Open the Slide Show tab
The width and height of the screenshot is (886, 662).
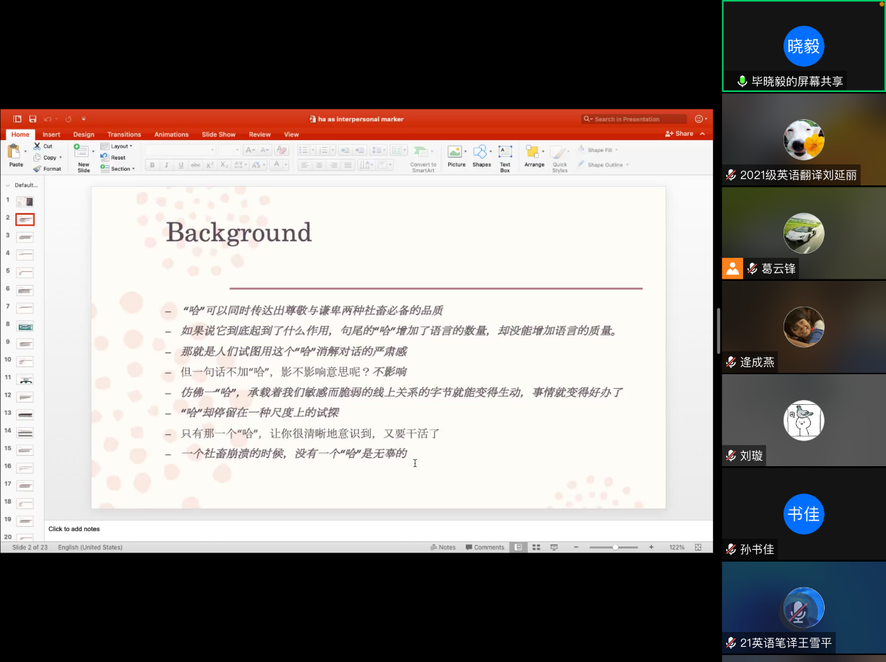(x=218, y=134)
